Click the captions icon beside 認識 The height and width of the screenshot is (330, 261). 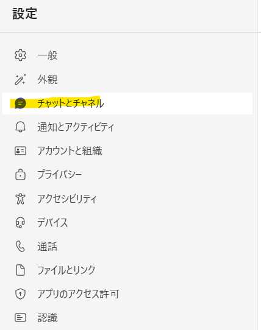(x=21, y=318)
